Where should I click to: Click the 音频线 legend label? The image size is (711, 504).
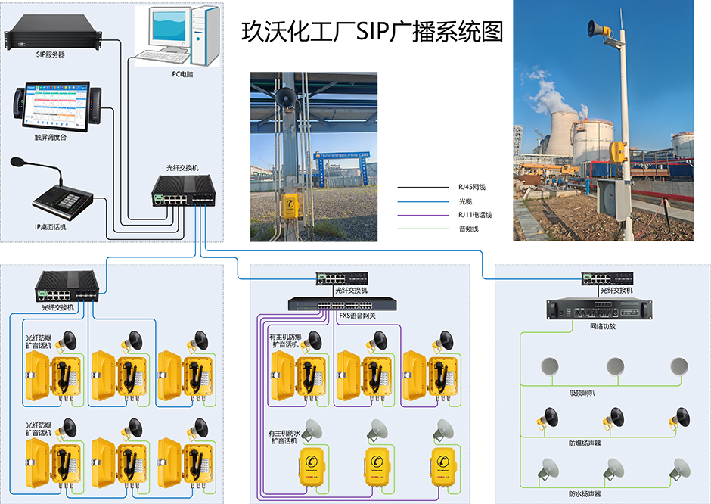pos(468,229)
